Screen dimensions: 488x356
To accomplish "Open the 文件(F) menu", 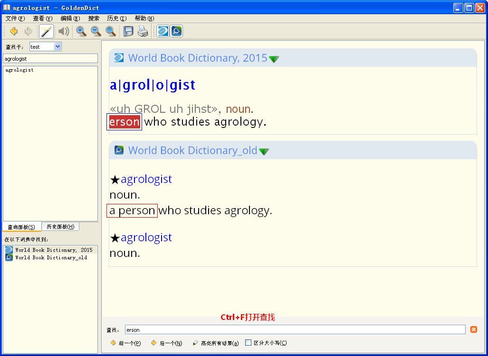I will point(15,18).
